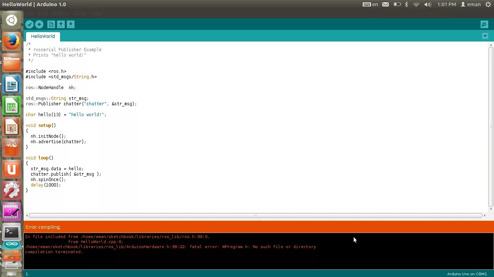
Task: Open the user menu 'eman'
Action: pos(470,4)
